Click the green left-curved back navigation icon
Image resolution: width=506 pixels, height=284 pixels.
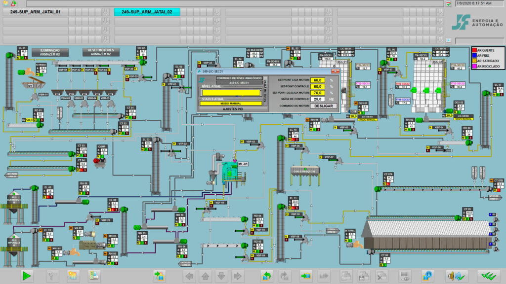[x=266, y=276]
